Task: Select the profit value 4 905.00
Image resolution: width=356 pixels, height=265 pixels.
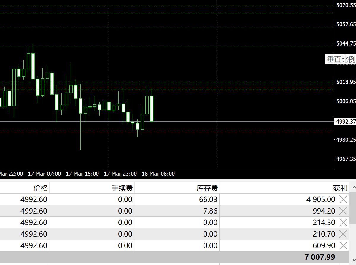Action: coord(321,200)
